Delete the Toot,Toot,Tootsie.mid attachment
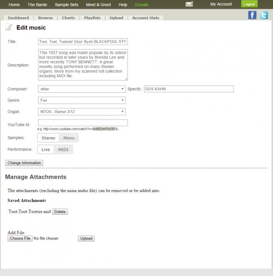This screenshot has height=276, width=273. click(x=60, y=212)
